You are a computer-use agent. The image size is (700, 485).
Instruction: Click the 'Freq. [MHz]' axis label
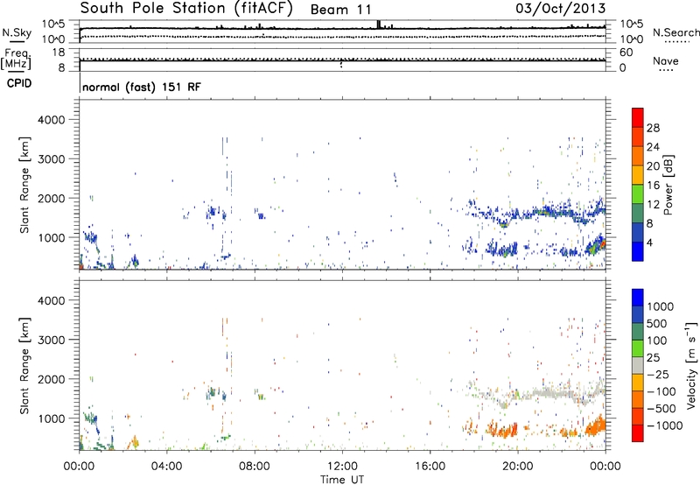coord(16,60)
